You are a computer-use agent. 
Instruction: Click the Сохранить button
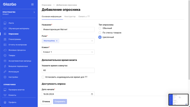pos(60,102)
